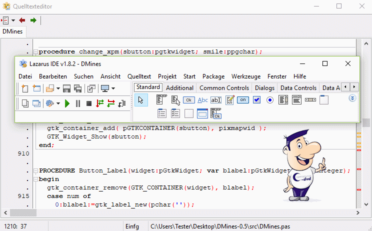Select the TToggleBox 'on' component
Screen dimensions: 372x231
[x=243, y=100]
